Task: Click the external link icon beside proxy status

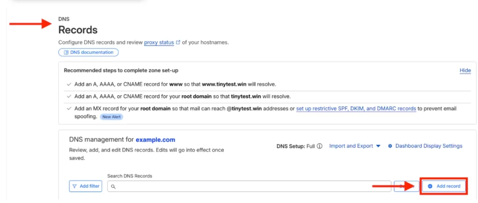Action: pyautogui.click(x=178, y=42)
